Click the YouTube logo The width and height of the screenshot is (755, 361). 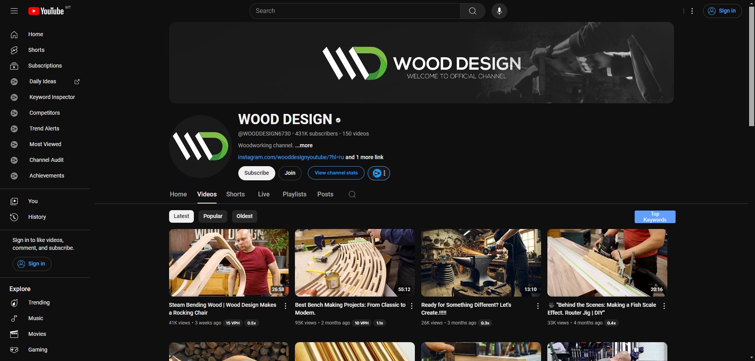[x=46, y=11]
